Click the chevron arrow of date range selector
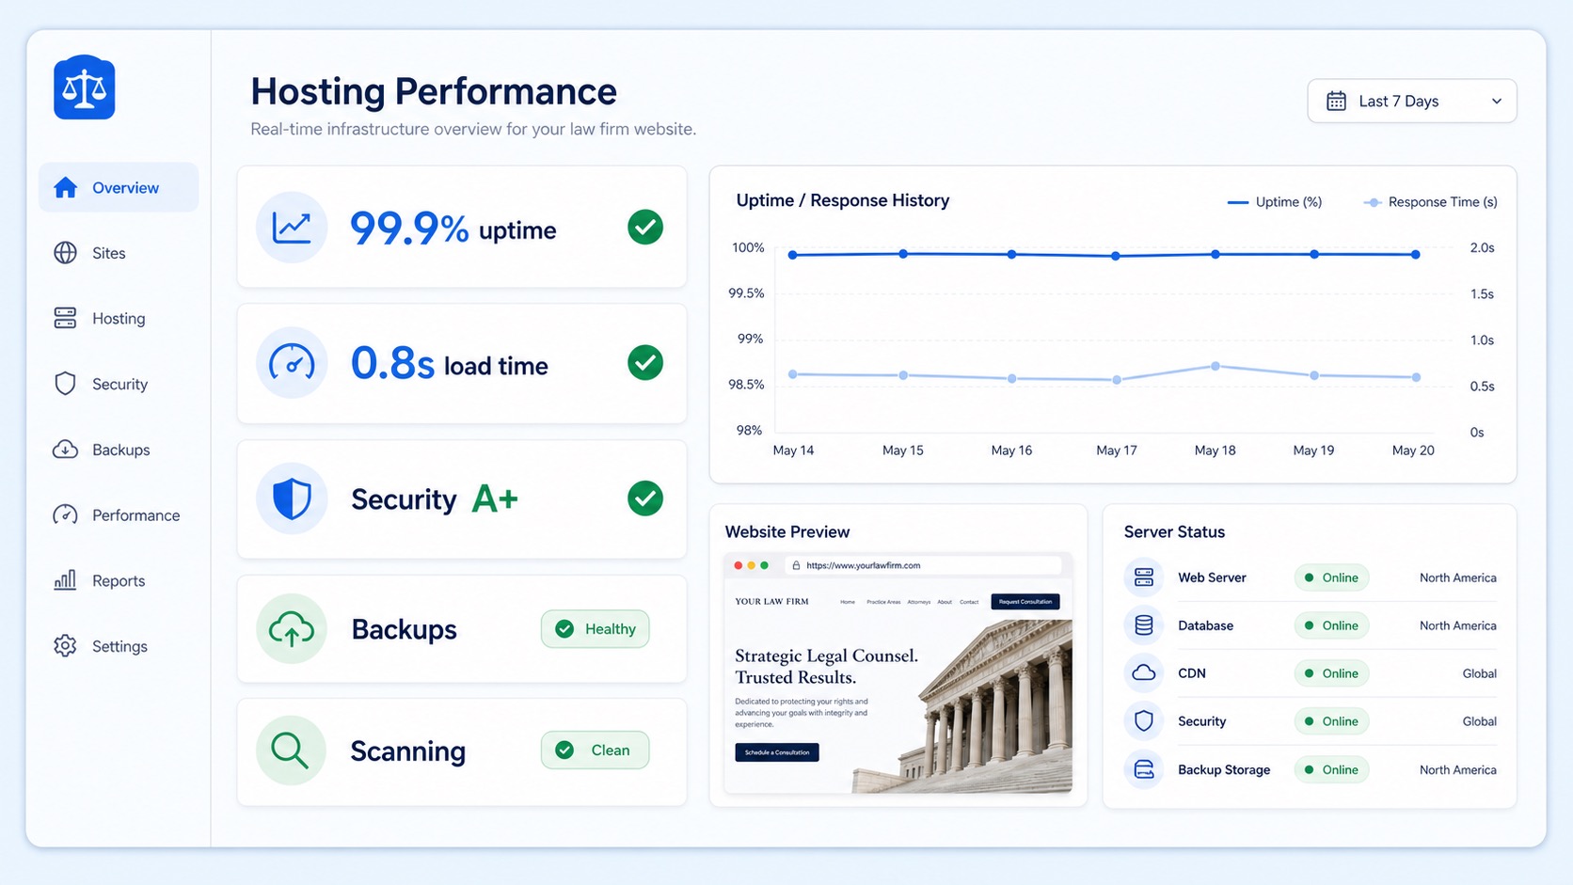1573x885 pixels. pos(1497,102)
